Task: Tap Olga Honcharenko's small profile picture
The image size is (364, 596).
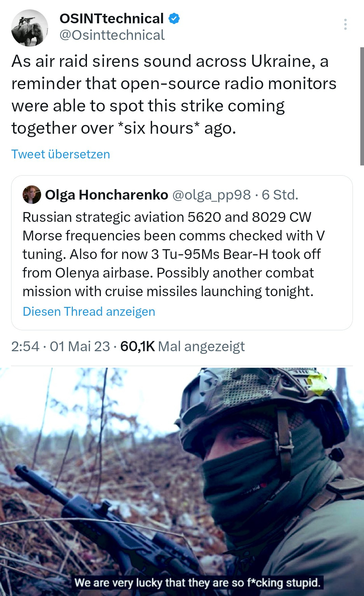Action: (x=32, y=195)
